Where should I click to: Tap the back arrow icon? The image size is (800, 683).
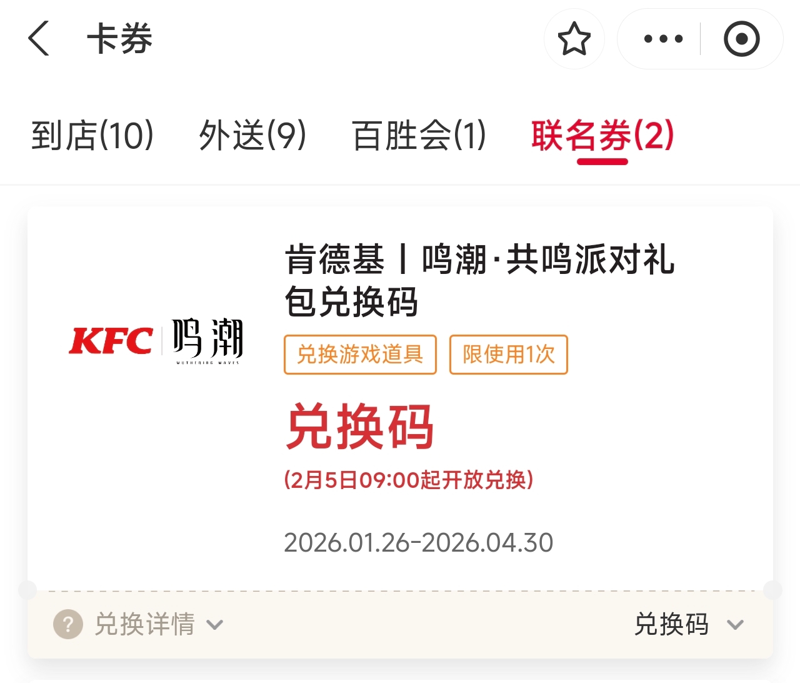coord(39,39)
